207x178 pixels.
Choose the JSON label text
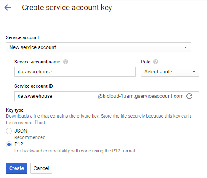[21, 131]
